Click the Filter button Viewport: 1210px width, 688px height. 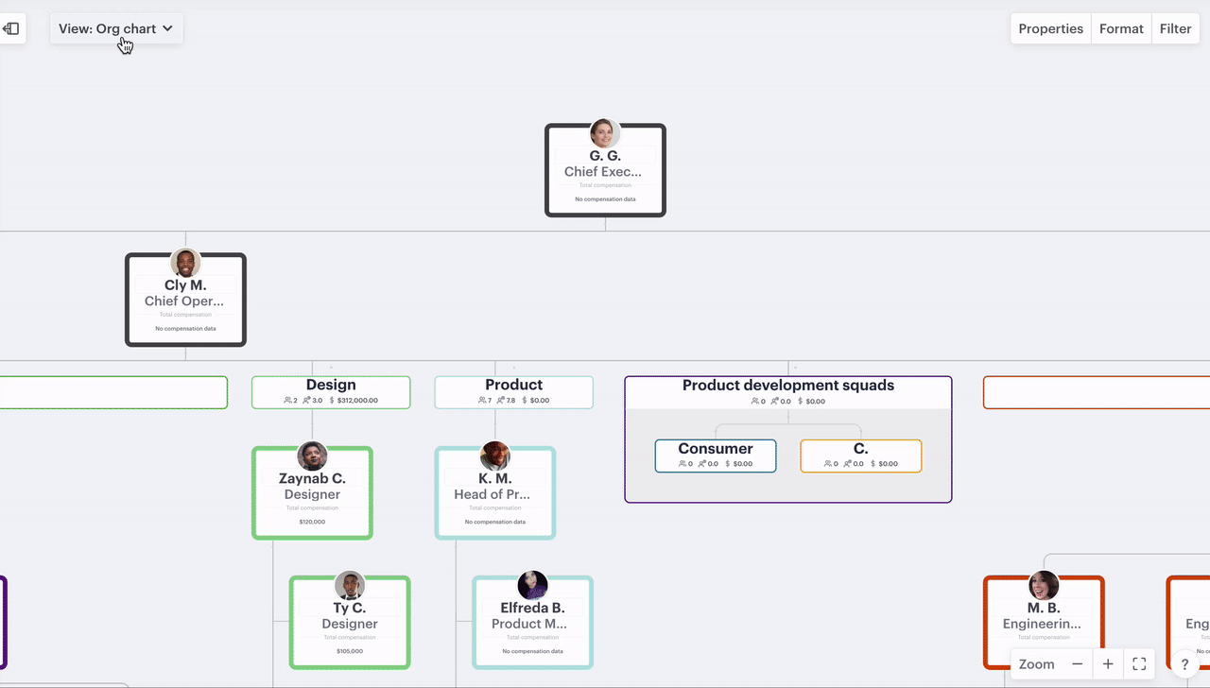tap(1175, 28)
